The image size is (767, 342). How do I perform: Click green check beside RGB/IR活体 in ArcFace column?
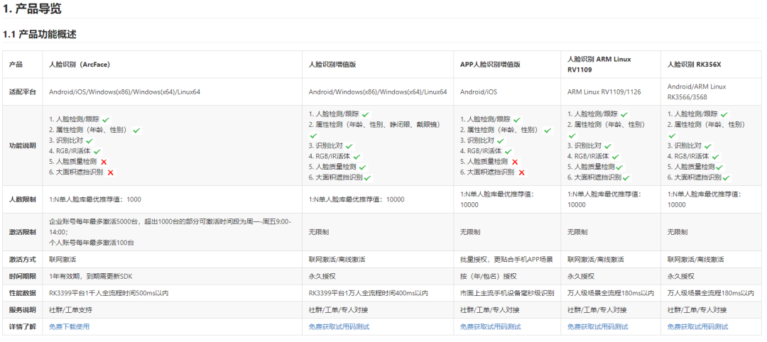click(x=97, y=151)
